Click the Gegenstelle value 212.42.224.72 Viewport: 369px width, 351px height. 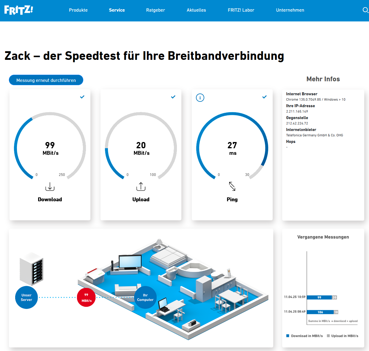297,123
